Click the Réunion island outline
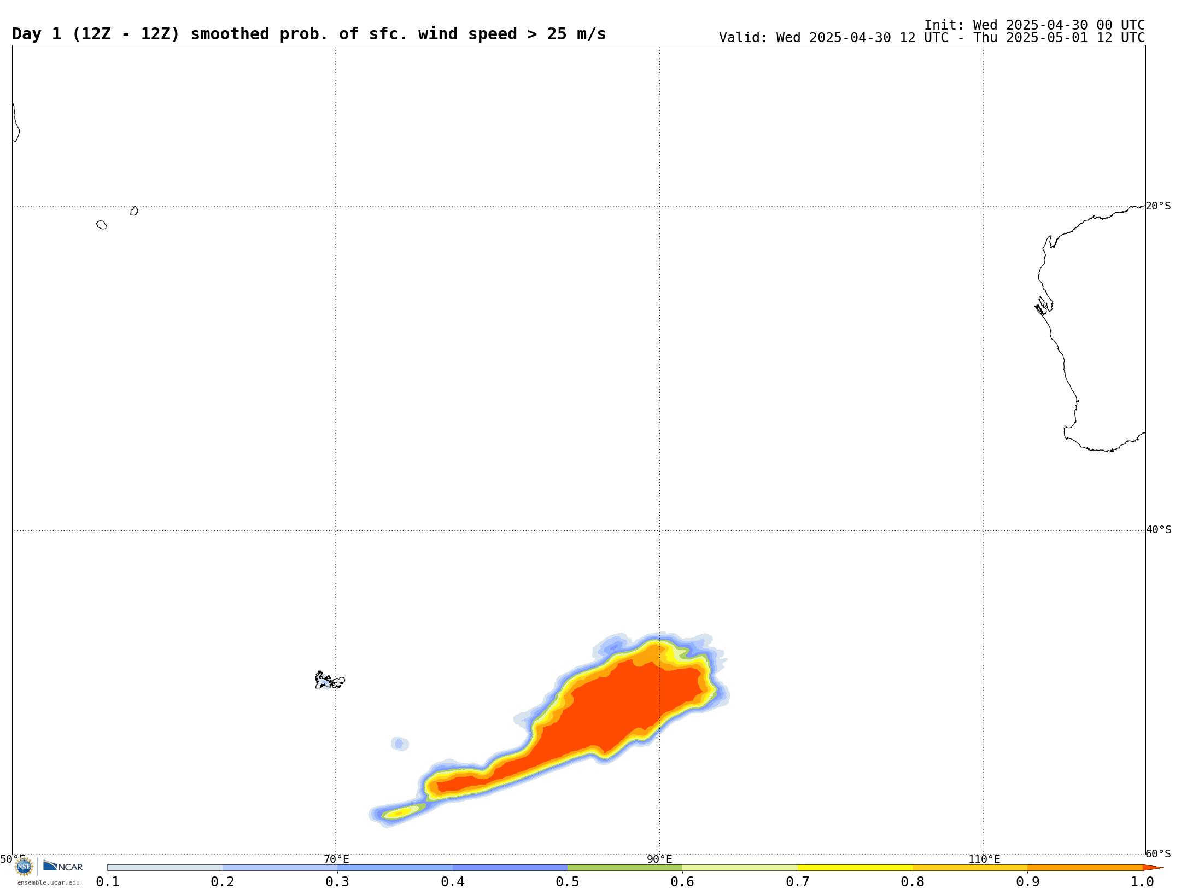The image size is (1181, 889). click(102, 225)
